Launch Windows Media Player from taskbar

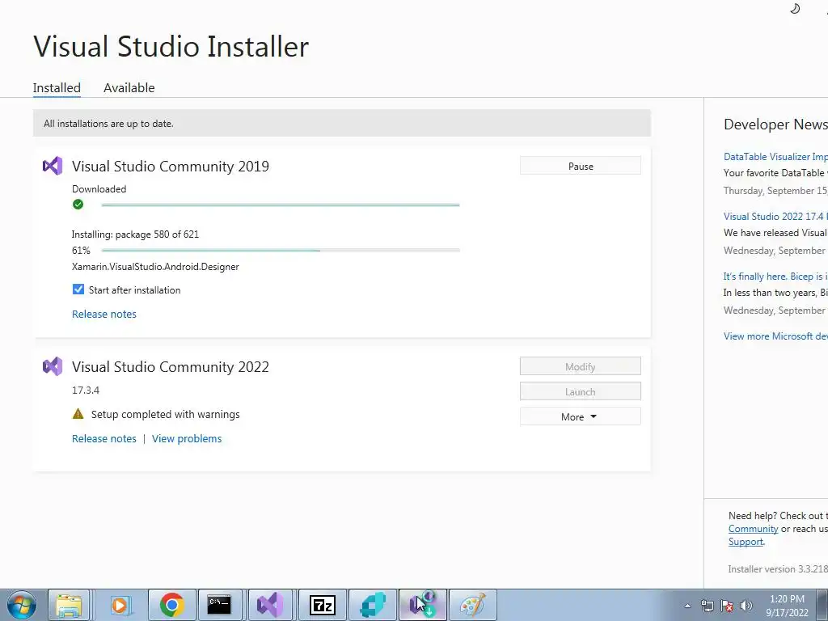(120, 605)
